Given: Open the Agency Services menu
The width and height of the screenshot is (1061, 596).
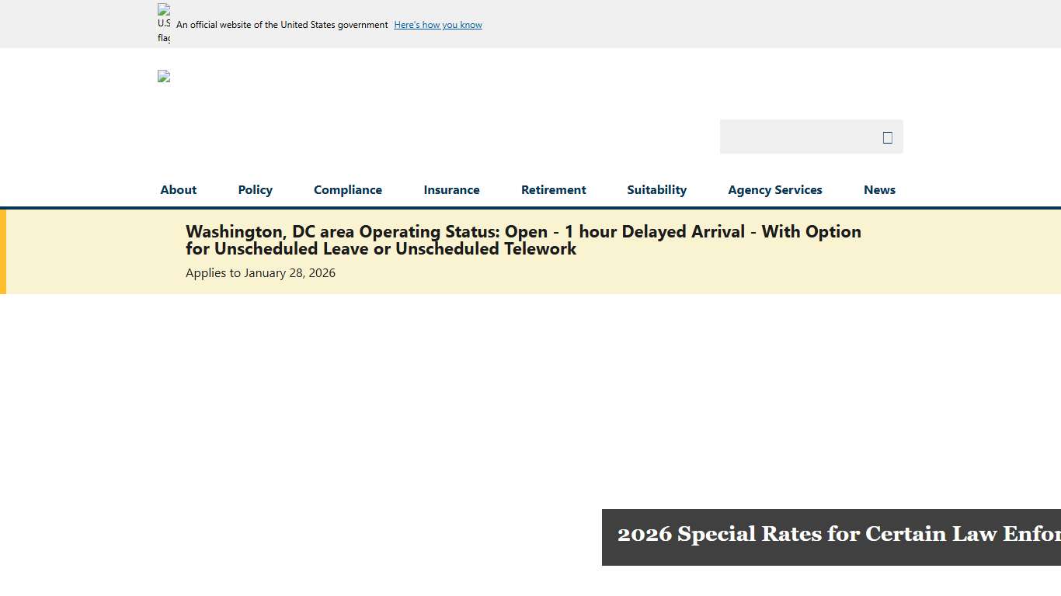Looking at the screenshot, I should click(774, 189).
